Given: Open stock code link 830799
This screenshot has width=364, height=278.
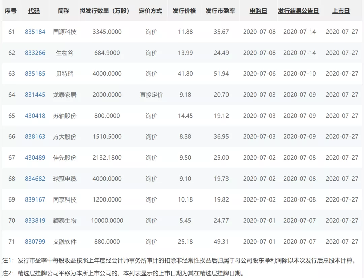Looking at the screenshot, I should pyautogui.click(x=35, y=242).
